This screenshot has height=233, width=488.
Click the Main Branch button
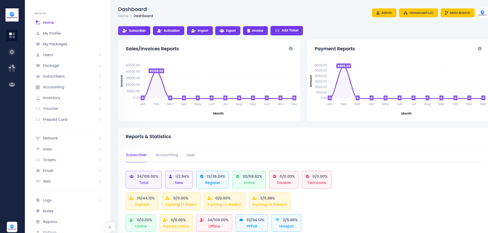tap(457, 13)
